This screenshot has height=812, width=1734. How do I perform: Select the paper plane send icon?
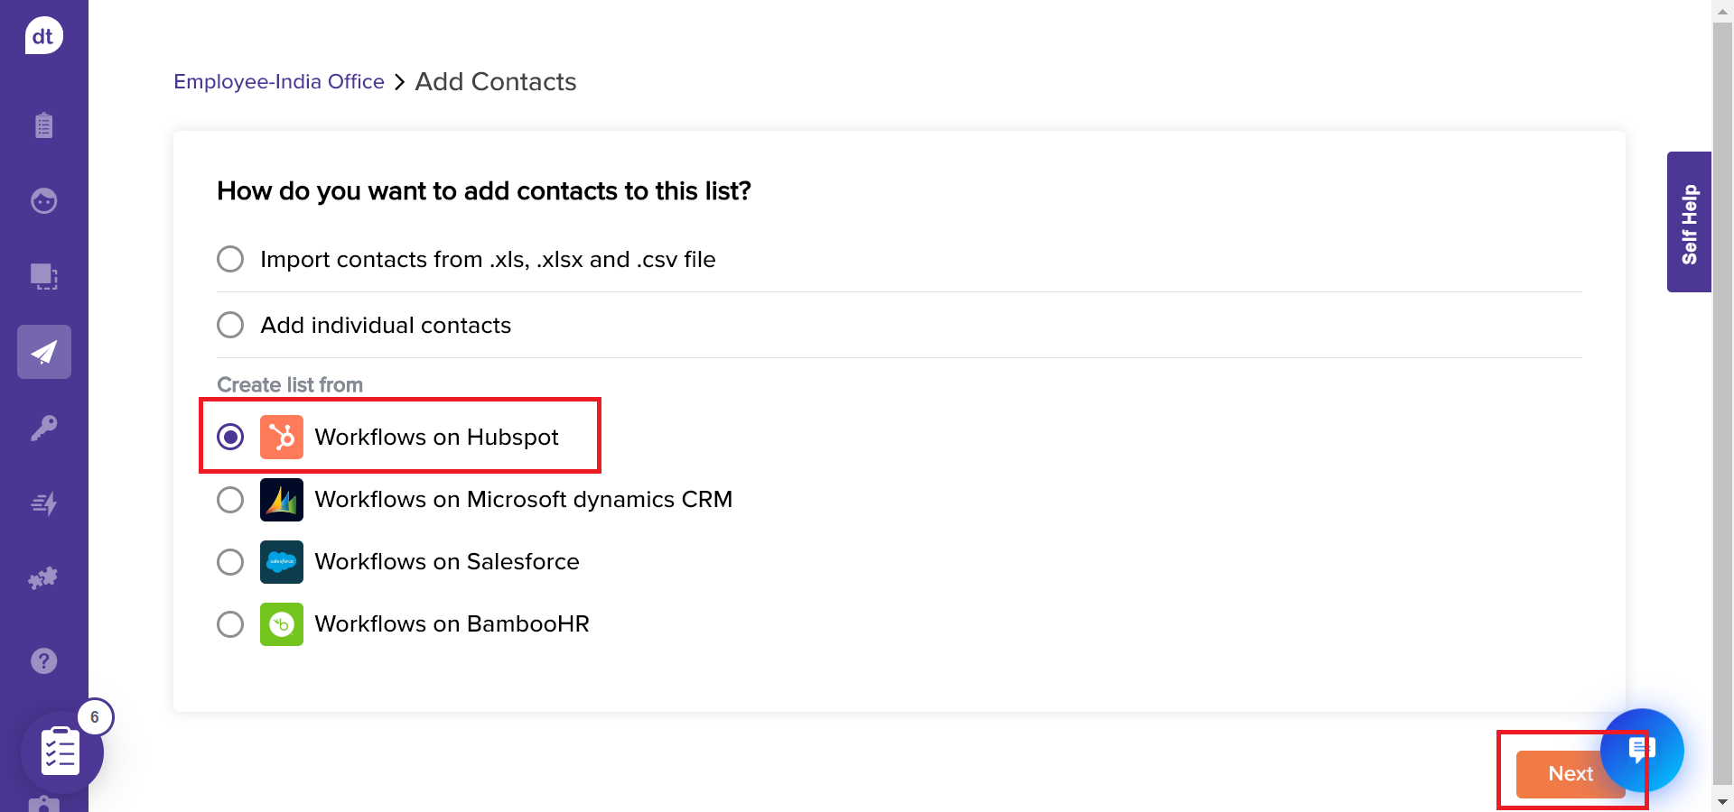(43, 352)
